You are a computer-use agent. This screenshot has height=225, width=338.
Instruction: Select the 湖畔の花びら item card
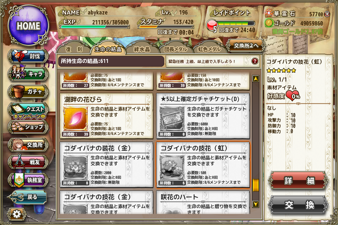(106, 116)
